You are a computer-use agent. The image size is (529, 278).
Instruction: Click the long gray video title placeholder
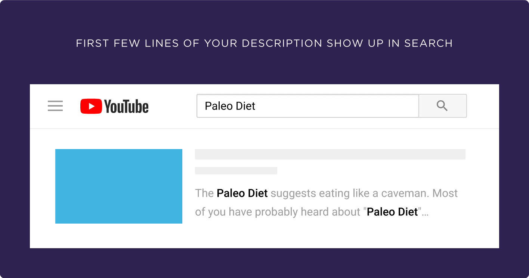[330, 154]
